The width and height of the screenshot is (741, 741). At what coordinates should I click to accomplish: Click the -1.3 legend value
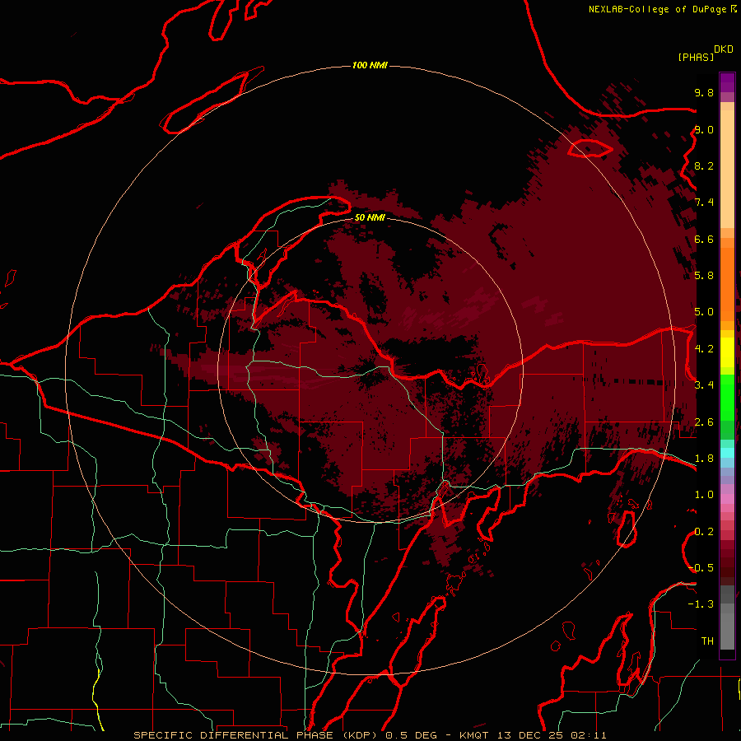click(x=701, y=604)
